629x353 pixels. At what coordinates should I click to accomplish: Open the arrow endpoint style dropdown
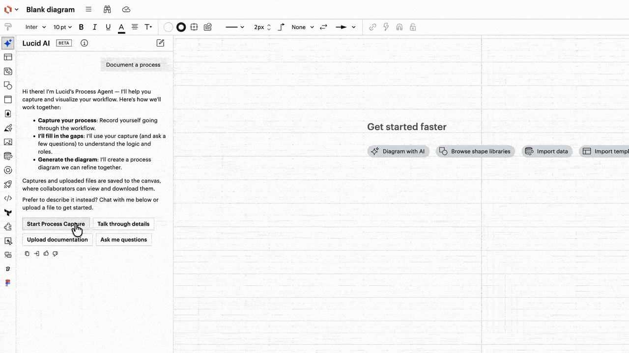click(345, 27)
